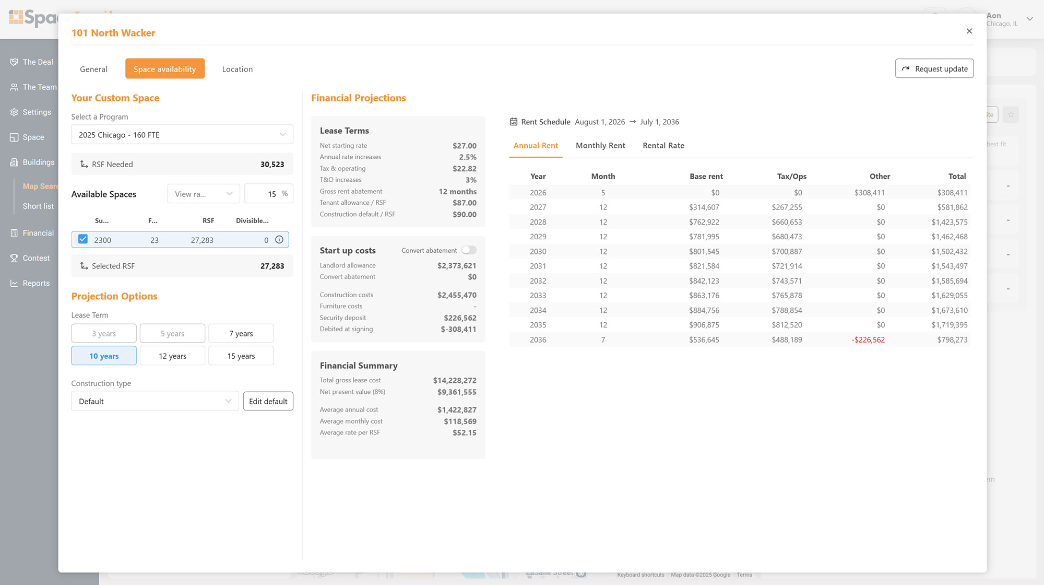
Task: Click The Team people icon in sidebar
Action: 14,87
